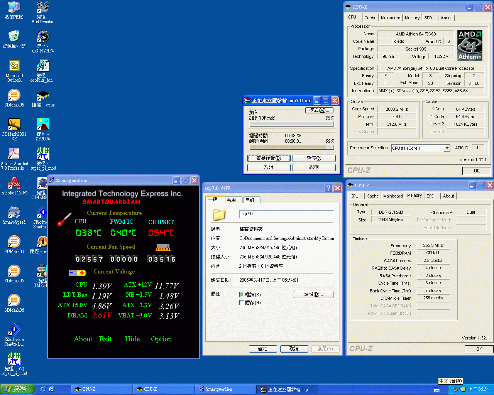Switch to compression task in taskbar

(x=287, y=389)
